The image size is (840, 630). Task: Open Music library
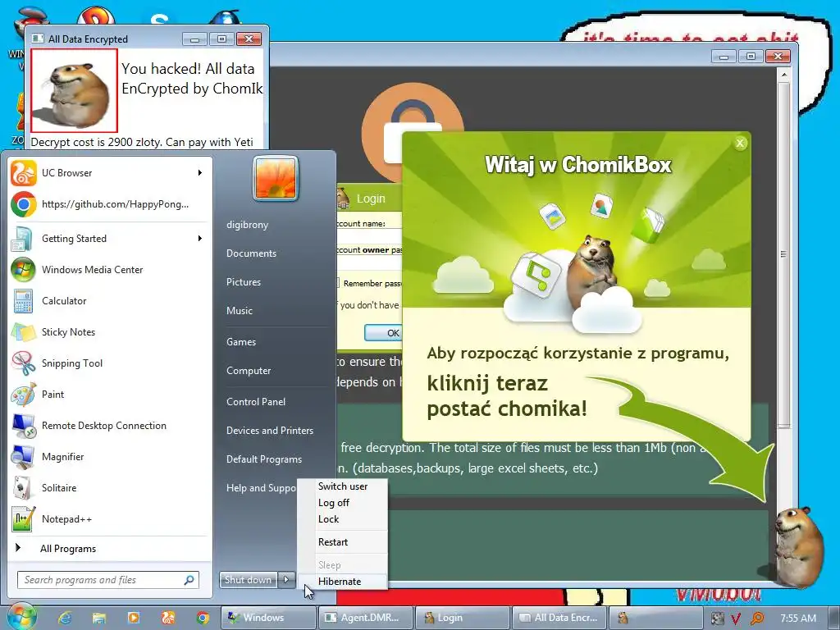pyautogui.click(x=239, y=311)
